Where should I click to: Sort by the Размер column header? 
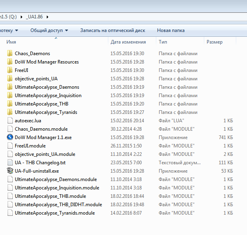(215, 42)
